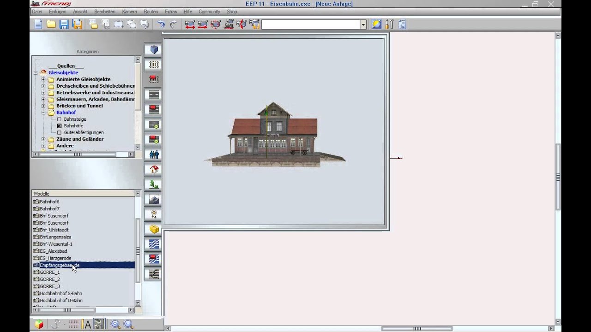Select the railway track editor icon
The width and height of the screenshot is (591, 332).
pos(154,65)
